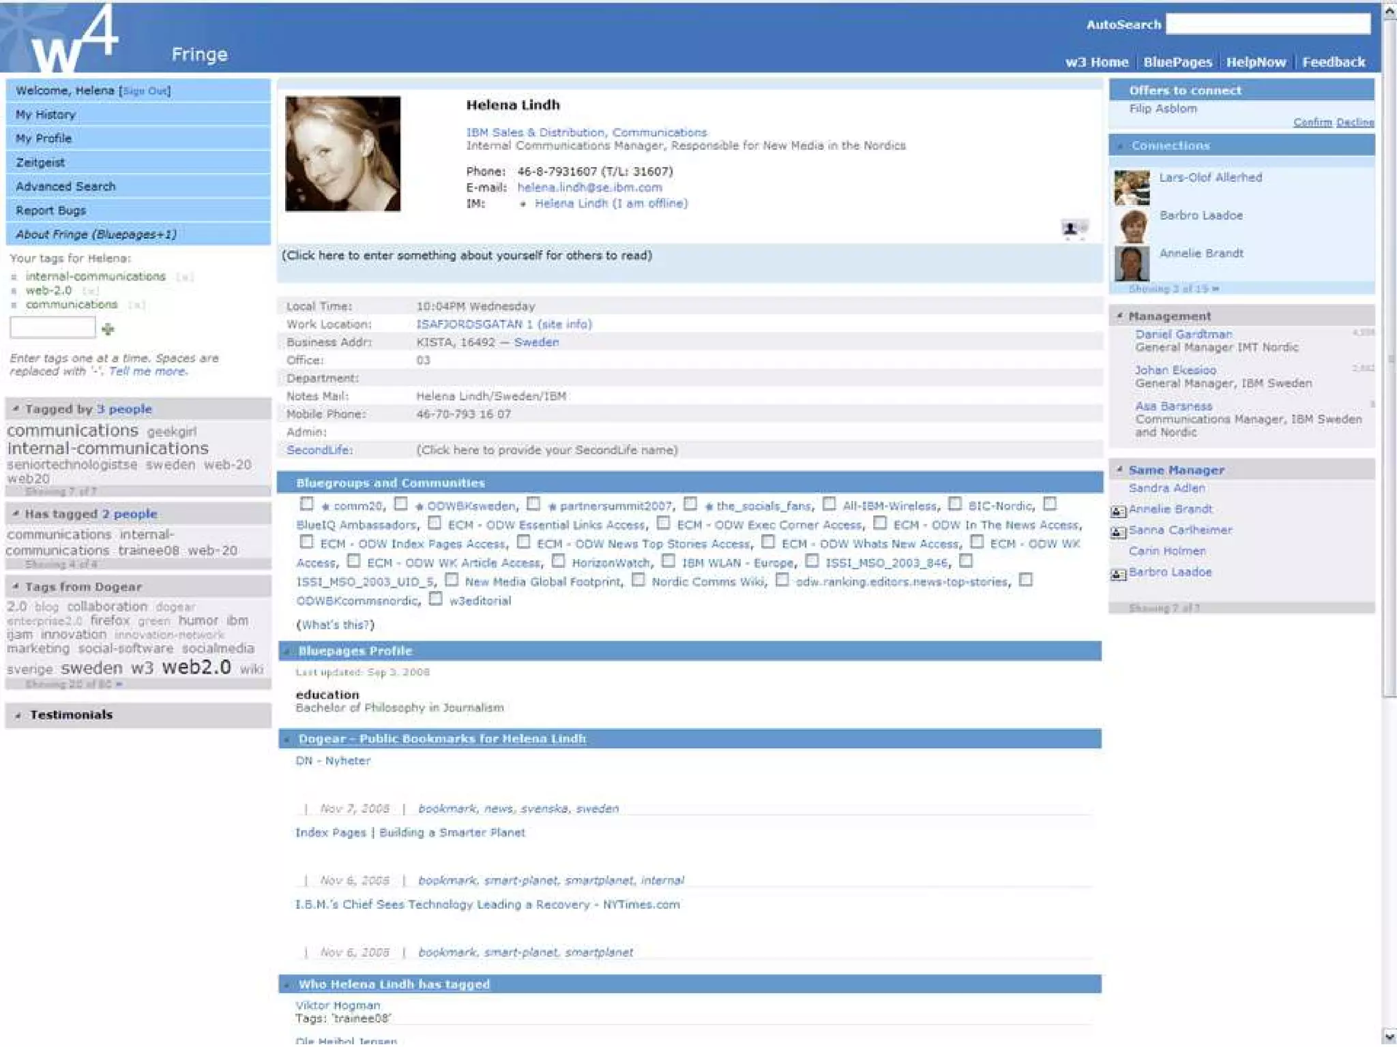The image size is (1397, 1047).
Task: Click the new tag input box
Action: pyautogui.click(x=53, y=328)
